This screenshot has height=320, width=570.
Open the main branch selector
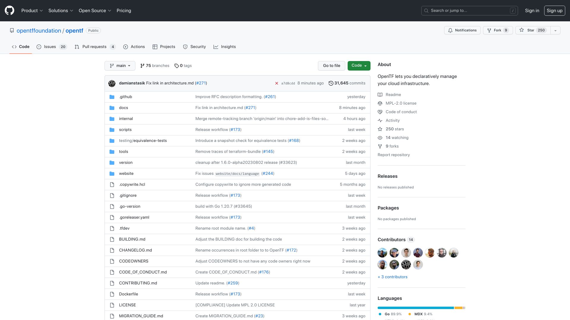(x=120, y=66)
